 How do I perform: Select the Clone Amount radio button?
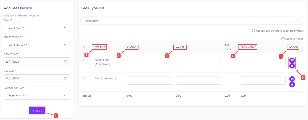[x=283, y=39]
